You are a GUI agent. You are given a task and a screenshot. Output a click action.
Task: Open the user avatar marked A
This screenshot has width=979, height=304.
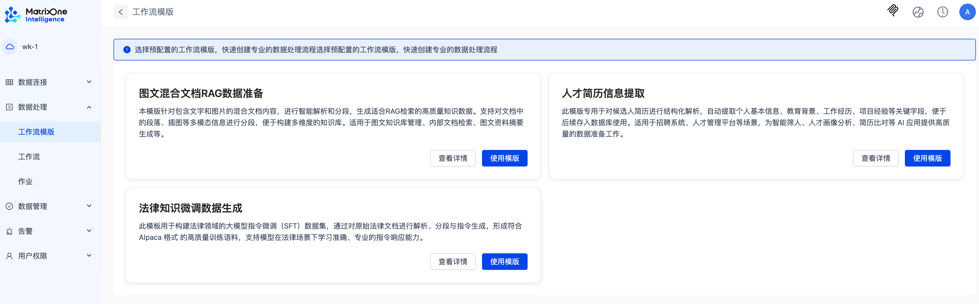[x=967, y=12]
